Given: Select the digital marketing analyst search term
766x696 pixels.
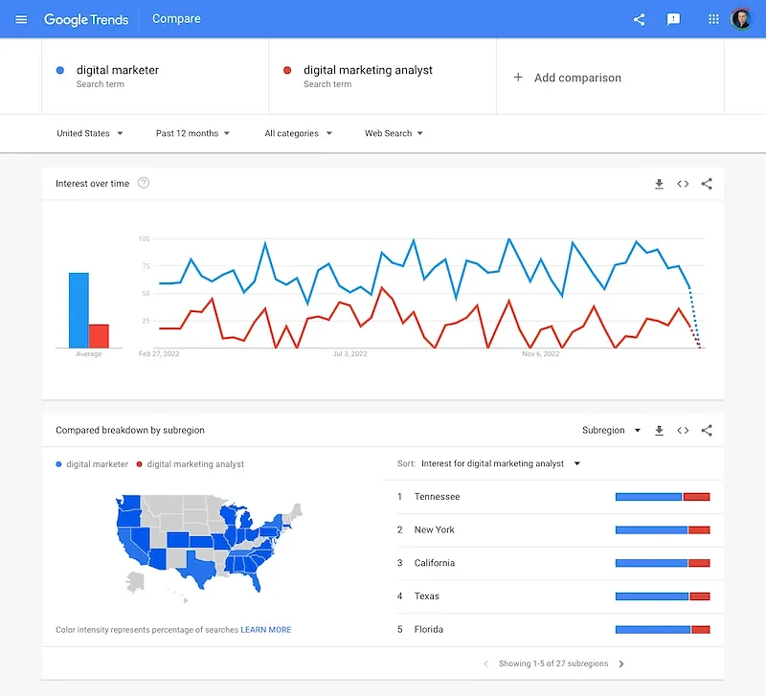Looking at the screenshot, I should click(x=382, y=77).
